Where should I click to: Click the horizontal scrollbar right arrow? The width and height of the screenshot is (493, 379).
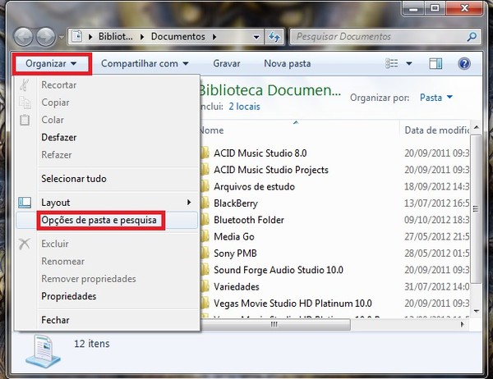[462, 324]
